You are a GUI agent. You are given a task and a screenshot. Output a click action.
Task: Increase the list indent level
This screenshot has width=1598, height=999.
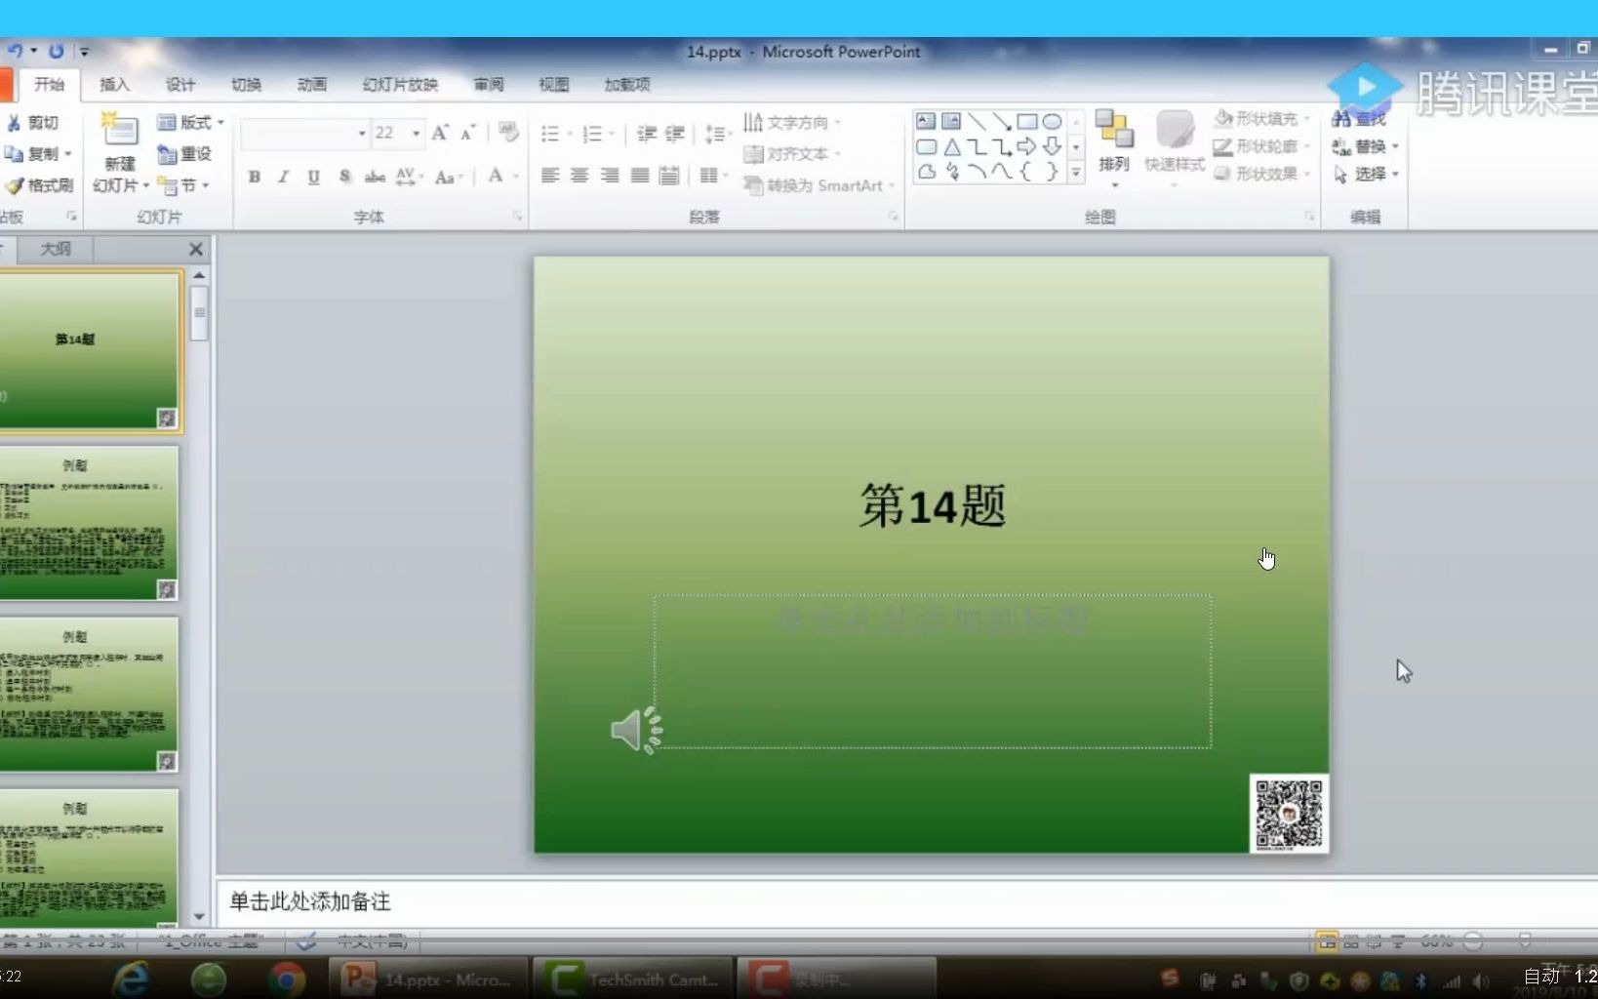[x=675, y=134]
